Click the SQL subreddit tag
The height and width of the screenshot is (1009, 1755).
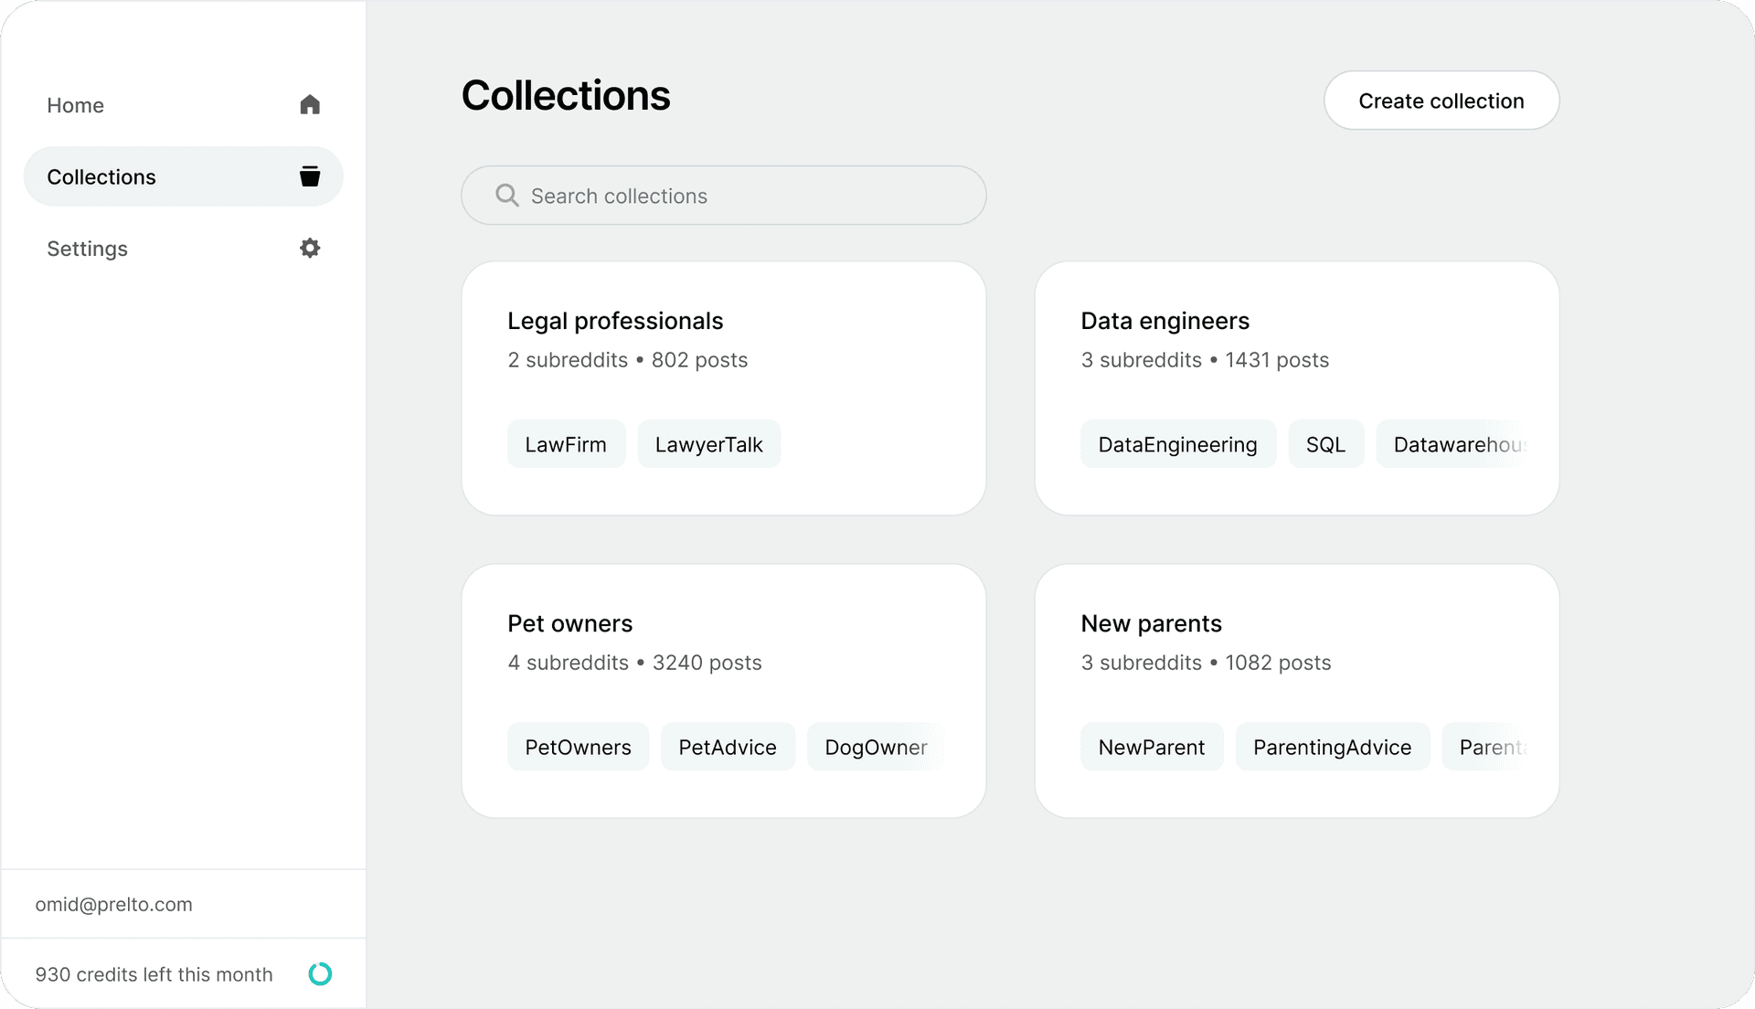pyautogui.click(x=1325, y=444)
